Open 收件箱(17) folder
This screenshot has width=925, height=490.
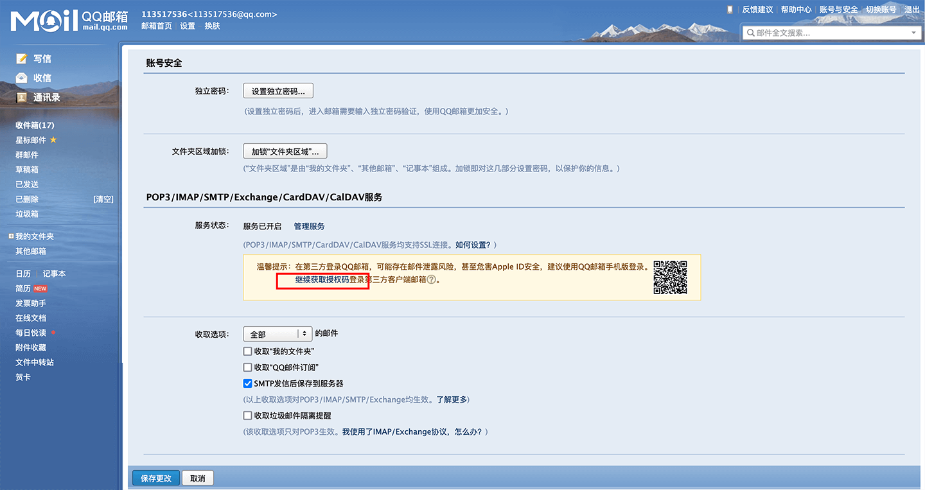[x=35, y=125]
